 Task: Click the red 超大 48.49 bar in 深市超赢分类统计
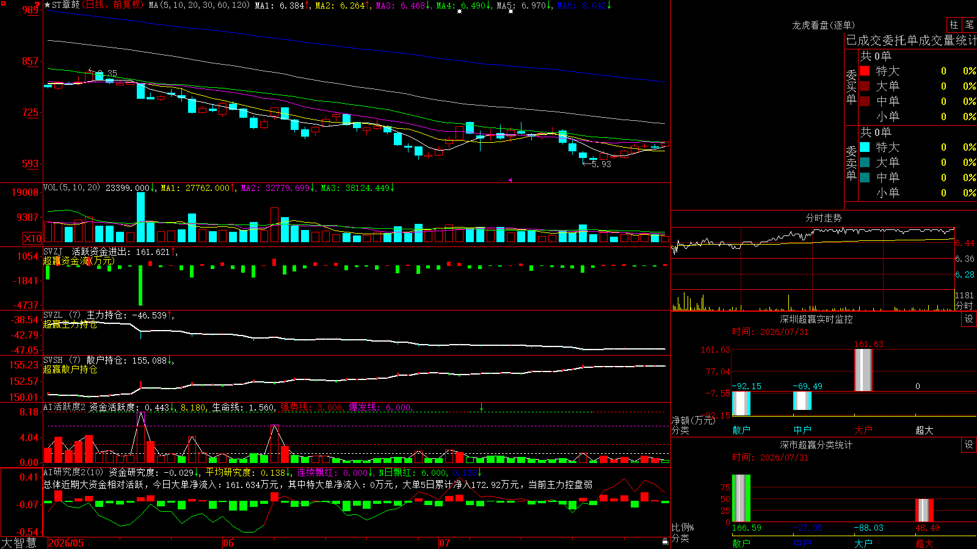coord(924,510)
